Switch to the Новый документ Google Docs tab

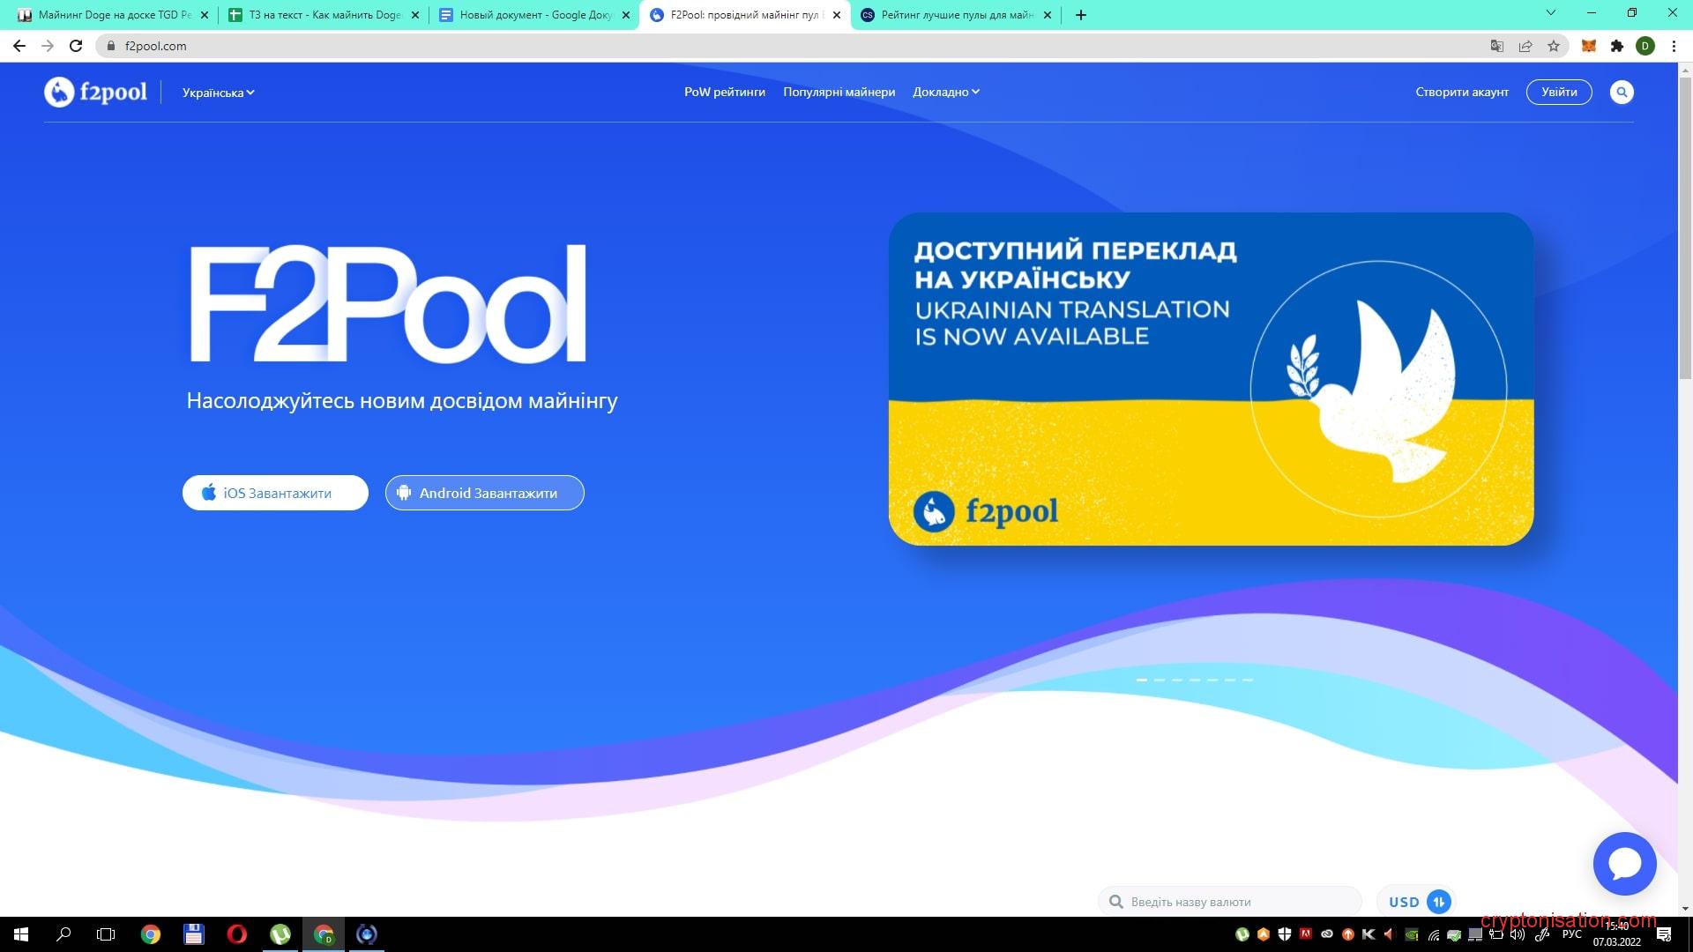click(x=533, y=15)
